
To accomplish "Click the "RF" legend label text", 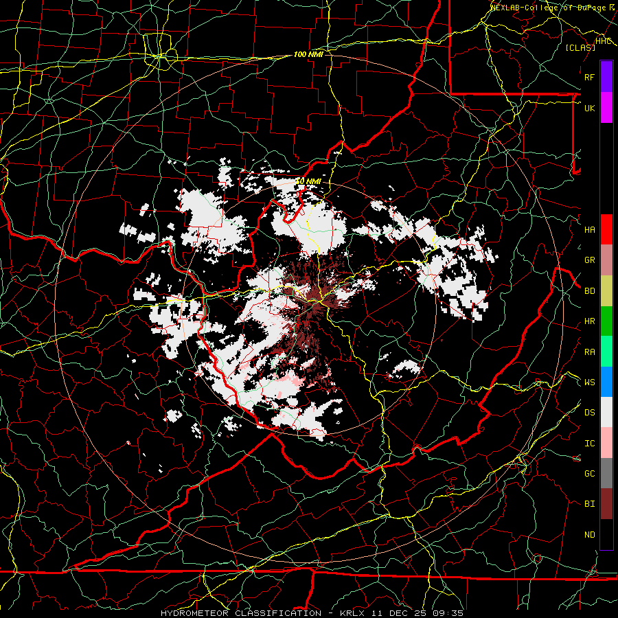I will coord(589,77).
